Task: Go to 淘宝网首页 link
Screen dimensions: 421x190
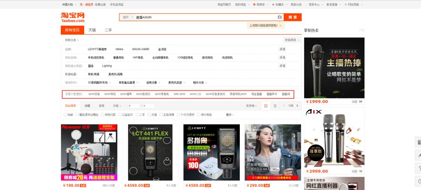Action: (x=224, y=5)
